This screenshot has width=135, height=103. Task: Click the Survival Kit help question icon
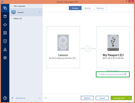(x=125, y=74)
